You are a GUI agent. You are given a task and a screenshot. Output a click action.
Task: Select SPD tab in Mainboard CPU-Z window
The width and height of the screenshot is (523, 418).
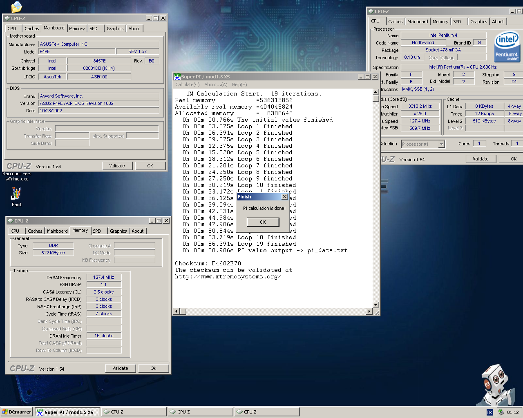tap(94, 29)
